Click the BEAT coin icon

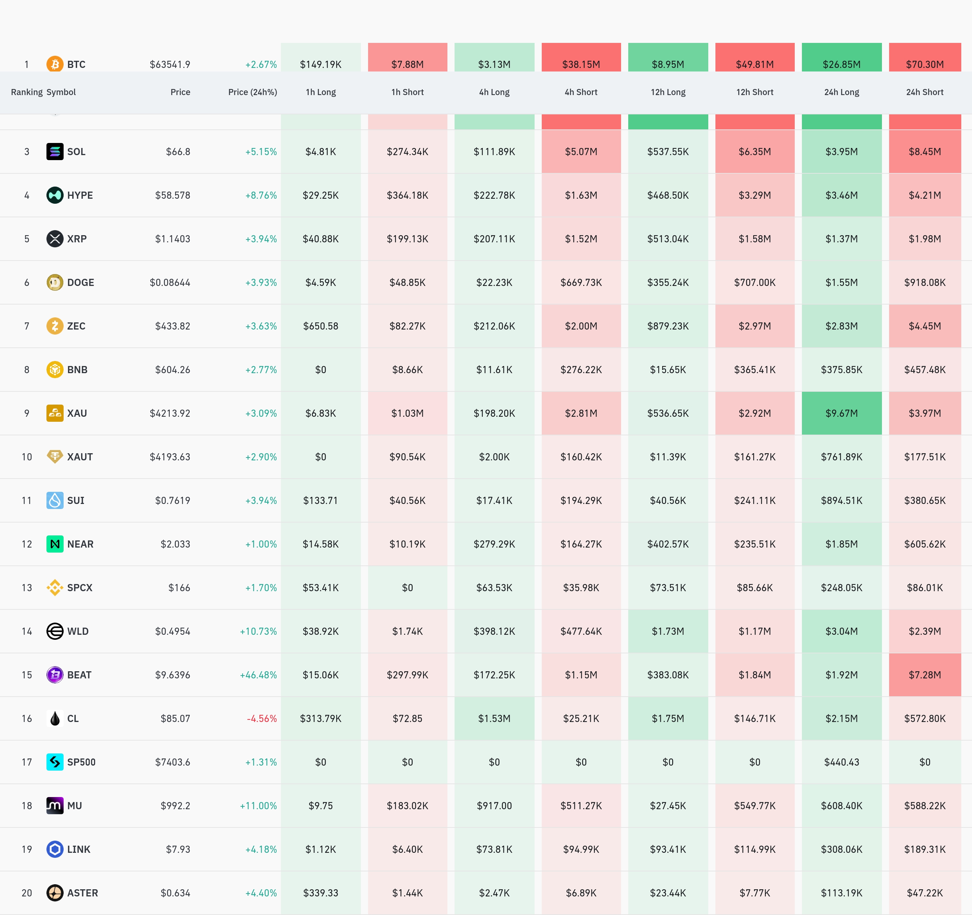click(x=55, y=675)
